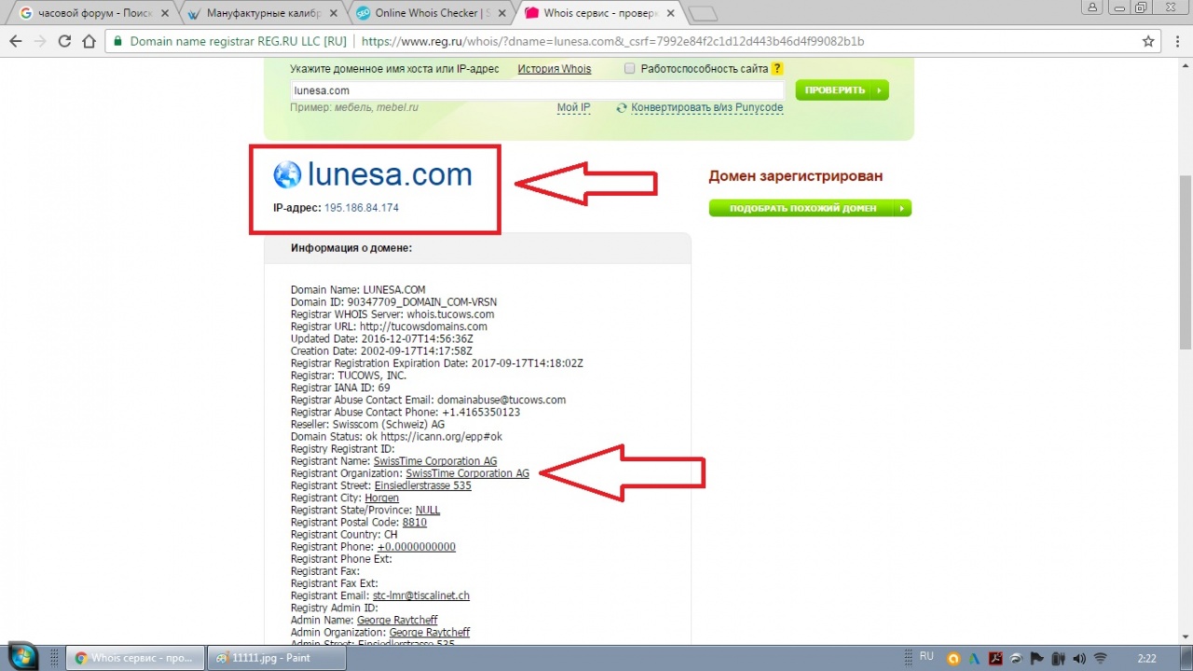Screen dimensions: 1193x671
Task: Click the browser back arrow
Action: pyautogui.click(x=16, y=42)
